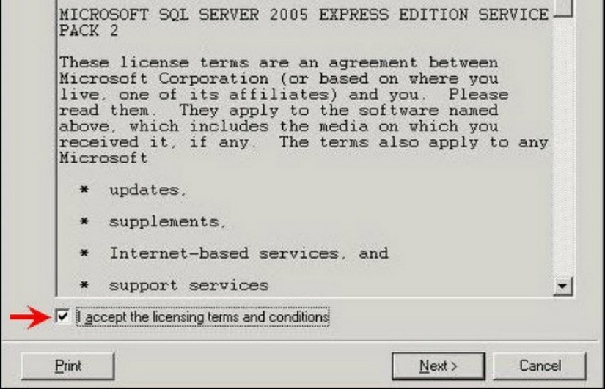605x389 pixels.
Task: Click the scrollbar thumb at top of license
Action: point(563,7)
